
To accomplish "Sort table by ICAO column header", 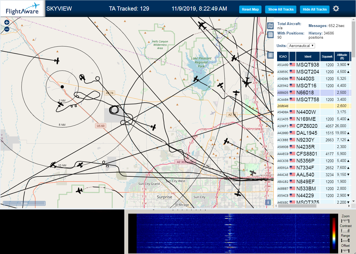I will click(283, 56).
